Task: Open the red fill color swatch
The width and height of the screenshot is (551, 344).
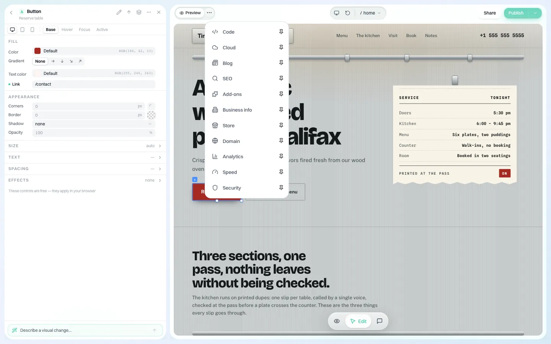Action: click(x=37, y=51)
